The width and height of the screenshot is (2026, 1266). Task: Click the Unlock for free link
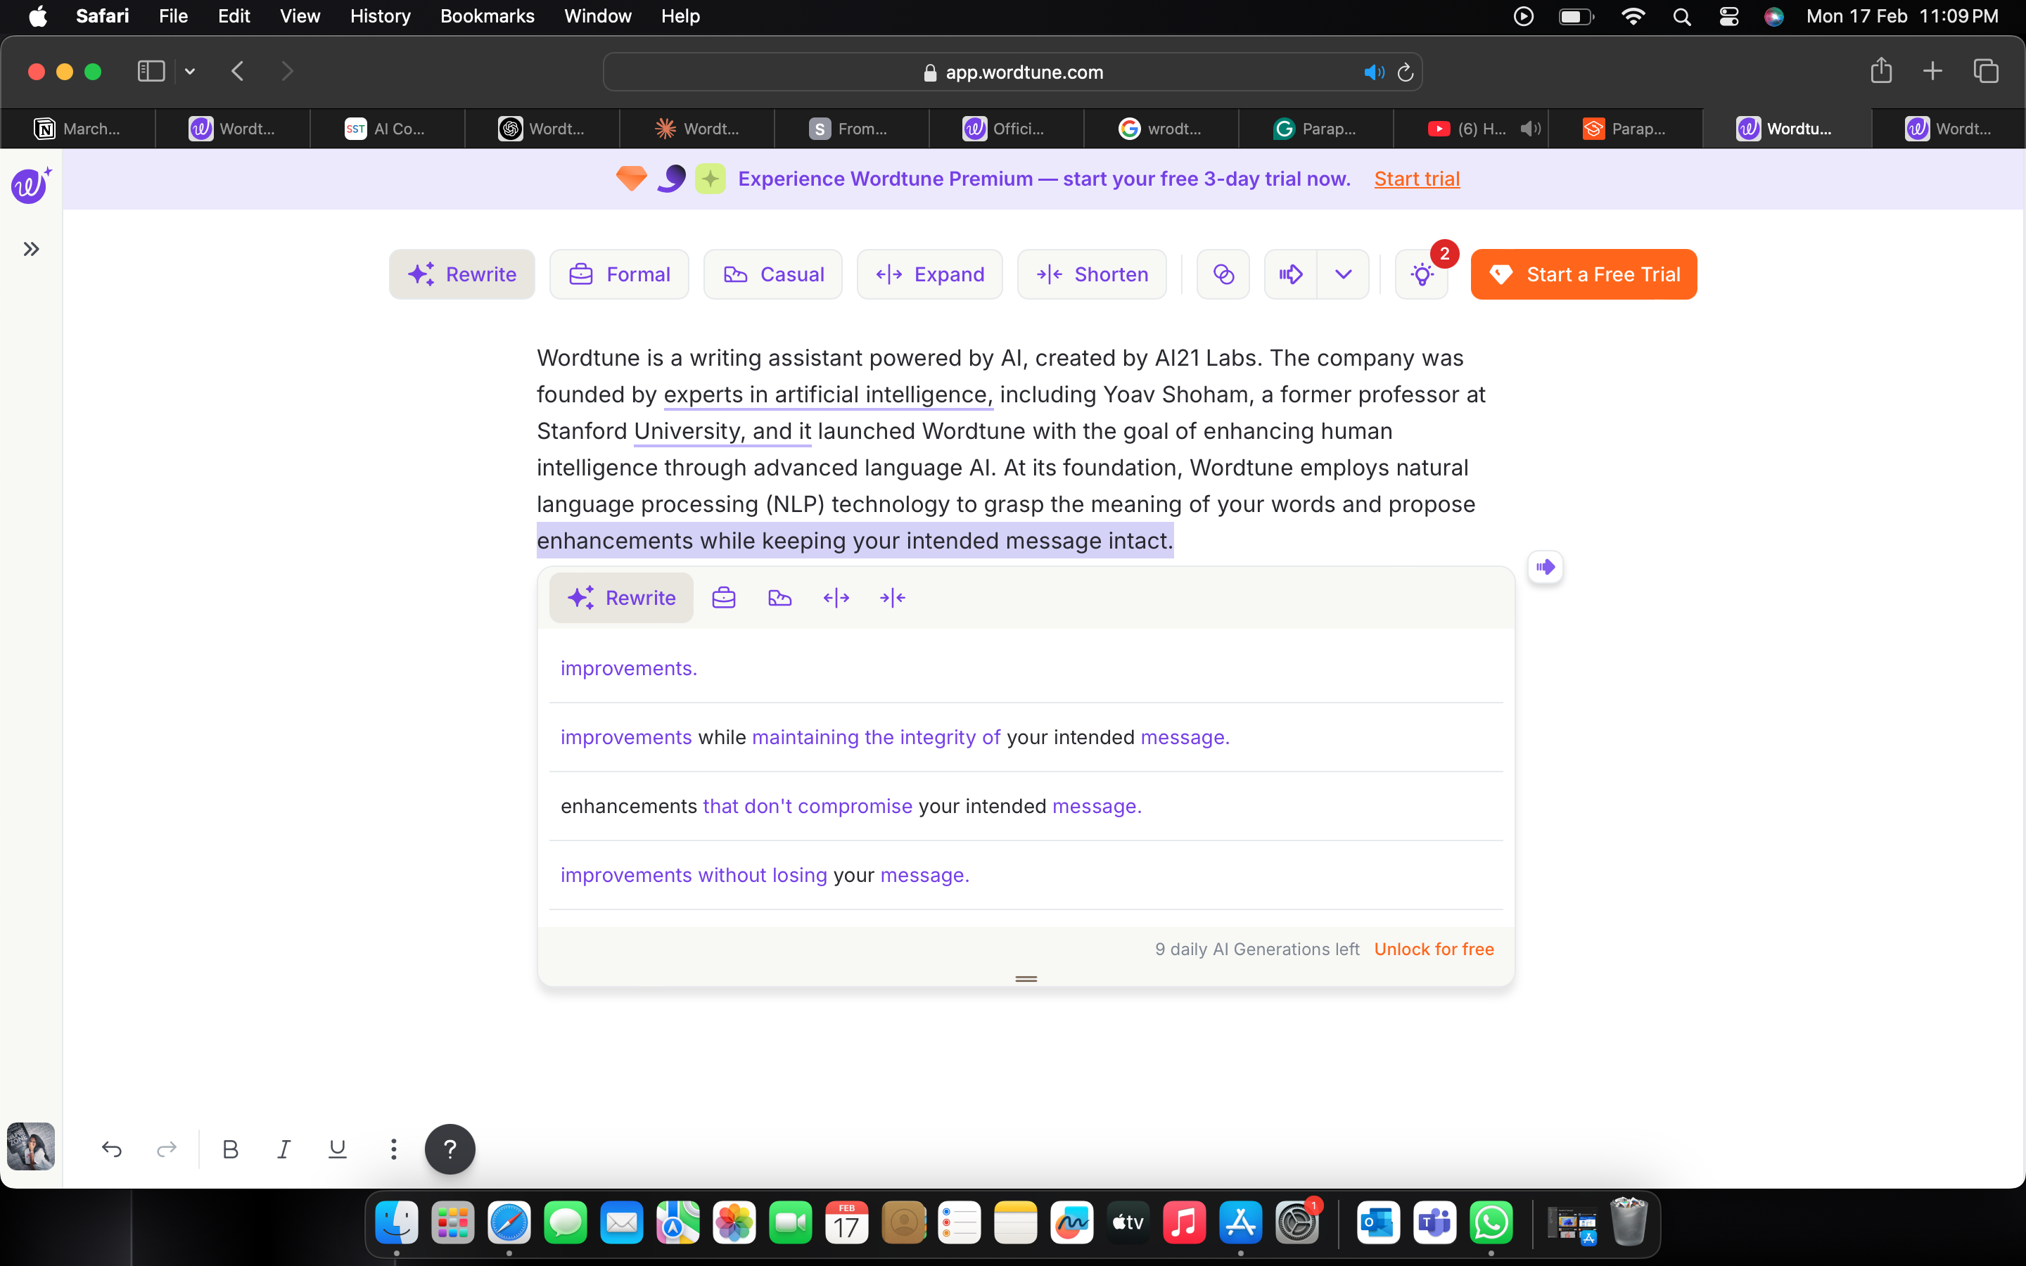point(1433,949)
